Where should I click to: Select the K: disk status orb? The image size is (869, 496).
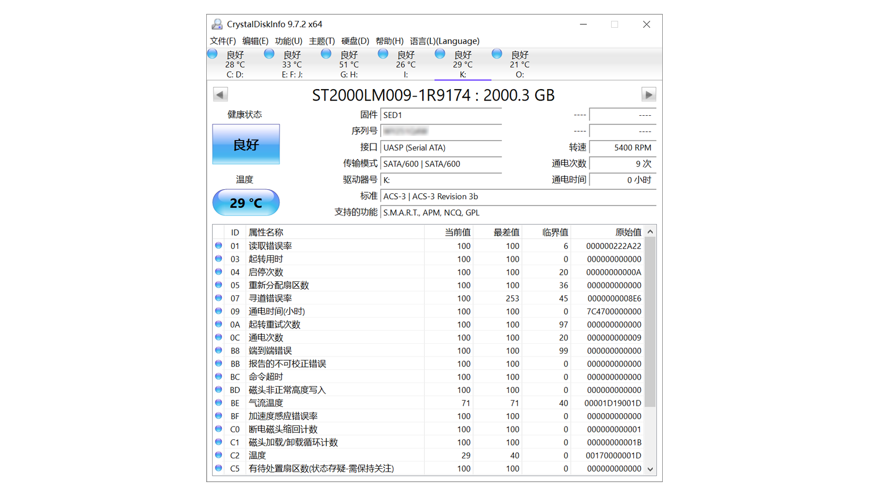(440, 54)
